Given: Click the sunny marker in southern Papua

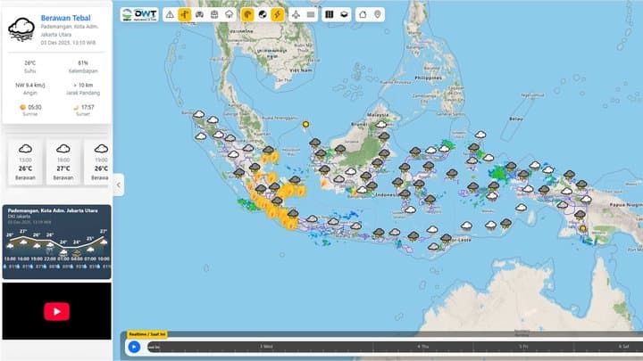Looking at the screenshot, I should pos(582,228).
